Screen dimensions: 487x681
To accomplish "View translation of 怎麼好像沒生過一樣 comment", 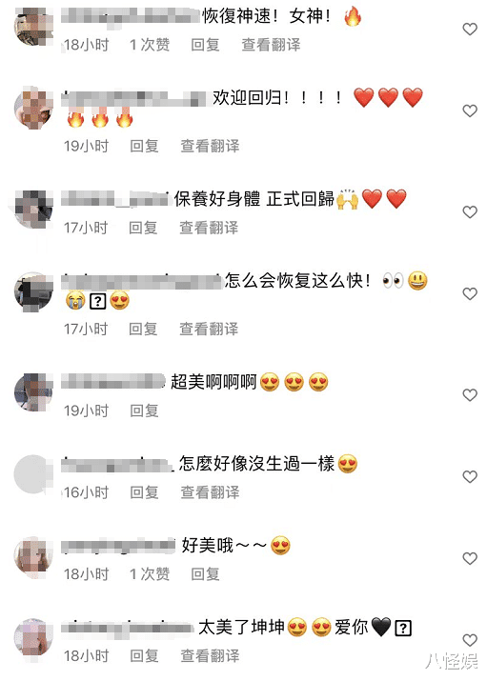I will (x=210, y=492).
